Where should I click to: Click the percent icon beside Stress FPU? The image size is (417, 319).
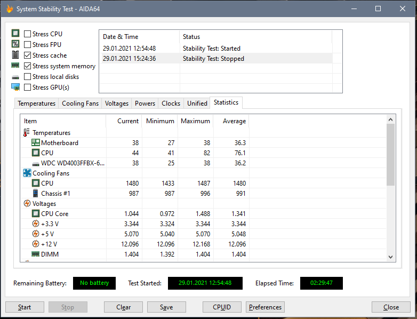tap(15, 44)
